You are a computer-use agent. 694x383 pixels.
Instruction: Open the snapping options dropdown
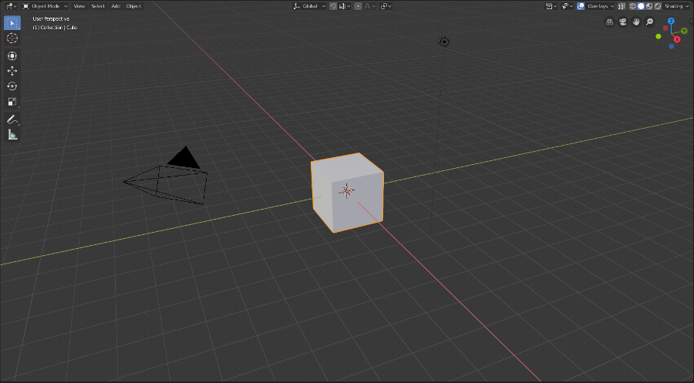(345, 6)
